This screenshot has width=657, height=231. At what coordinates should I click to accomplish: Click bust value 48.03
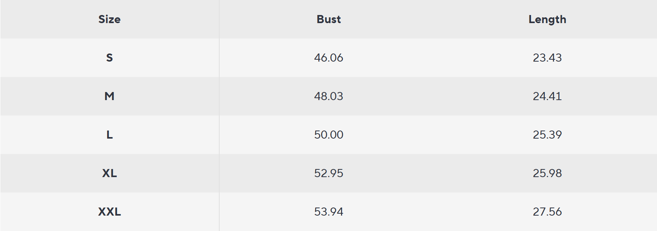(329, 96)
